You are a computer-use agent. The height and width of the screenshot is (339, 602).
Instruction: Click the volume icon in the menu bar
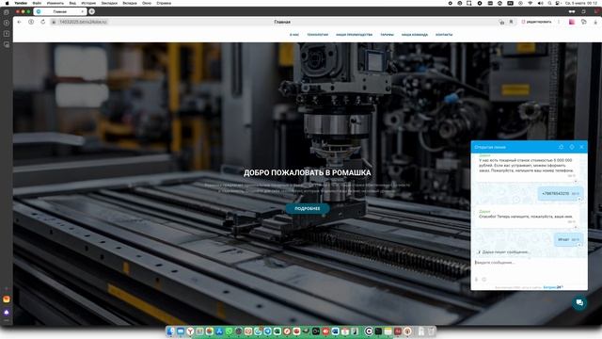pos(540,3)
